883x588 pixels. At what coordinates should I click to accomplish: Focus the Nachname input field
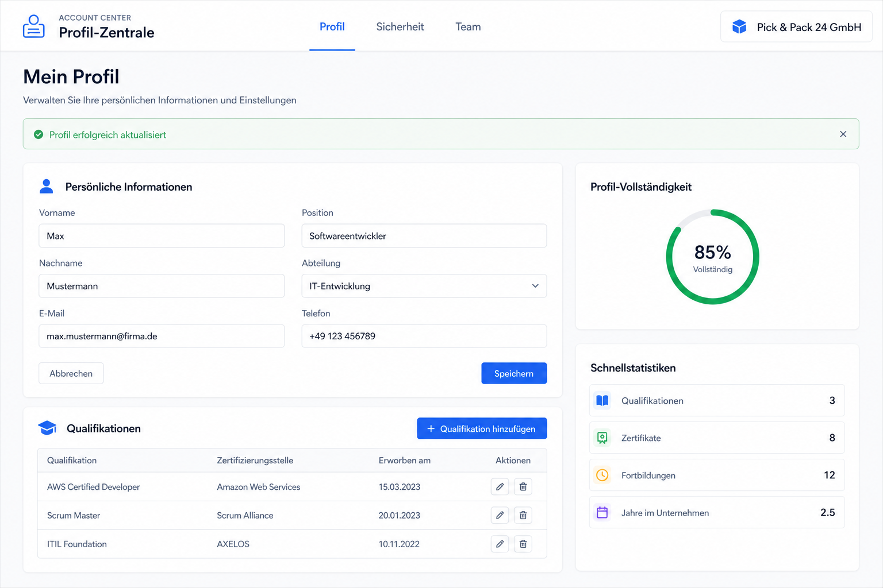tap(162, 286)
